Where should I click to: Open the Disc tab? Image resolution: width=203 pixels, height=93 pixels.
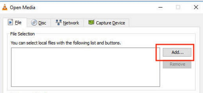(x=39, y=23)
